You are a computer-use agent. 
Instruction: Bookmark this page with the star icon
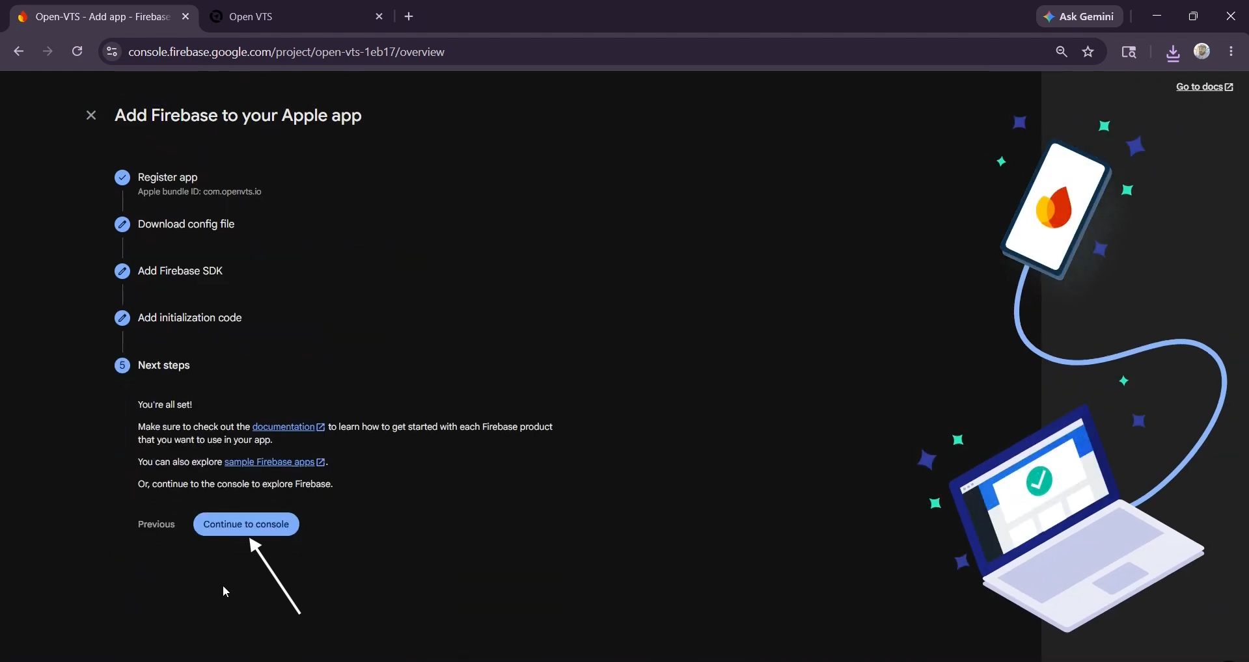pyautogui.click(x=1088, y=51)
